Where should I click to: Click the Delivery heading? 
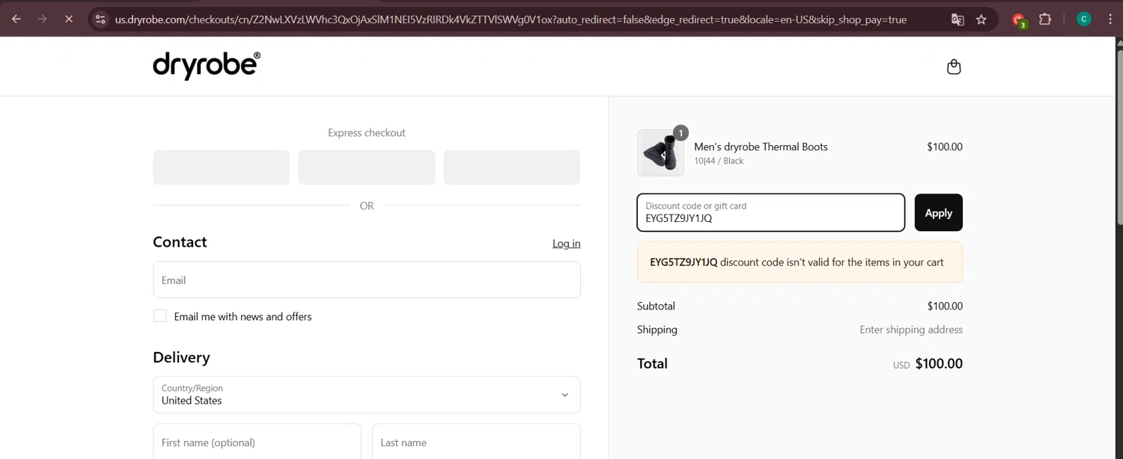pos(181,357)
